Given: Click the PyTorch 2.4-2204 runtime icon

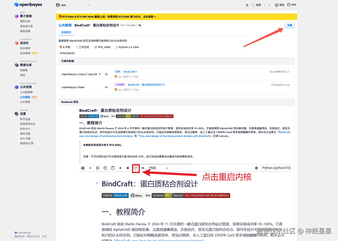Looking at the screenshot, I should point(117,47).
